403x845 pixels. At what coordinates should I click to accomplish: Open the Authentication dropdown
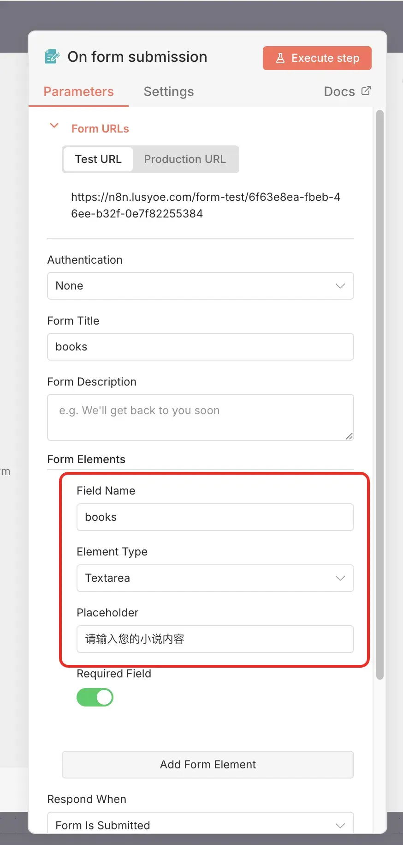click(200, 286)
